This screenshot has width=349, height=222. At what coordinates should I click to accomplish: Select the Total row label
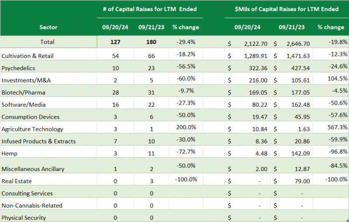[x=47, y=42]
